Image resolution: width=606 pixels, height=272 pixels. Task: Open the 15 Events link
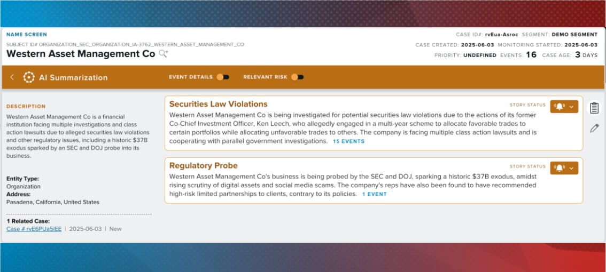click(x=348, y=141)
